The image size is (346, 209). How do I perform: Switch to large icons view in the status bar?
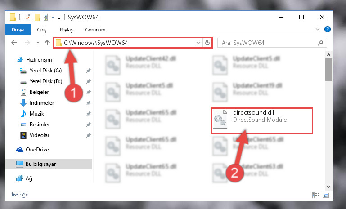(x=325, y=195)
